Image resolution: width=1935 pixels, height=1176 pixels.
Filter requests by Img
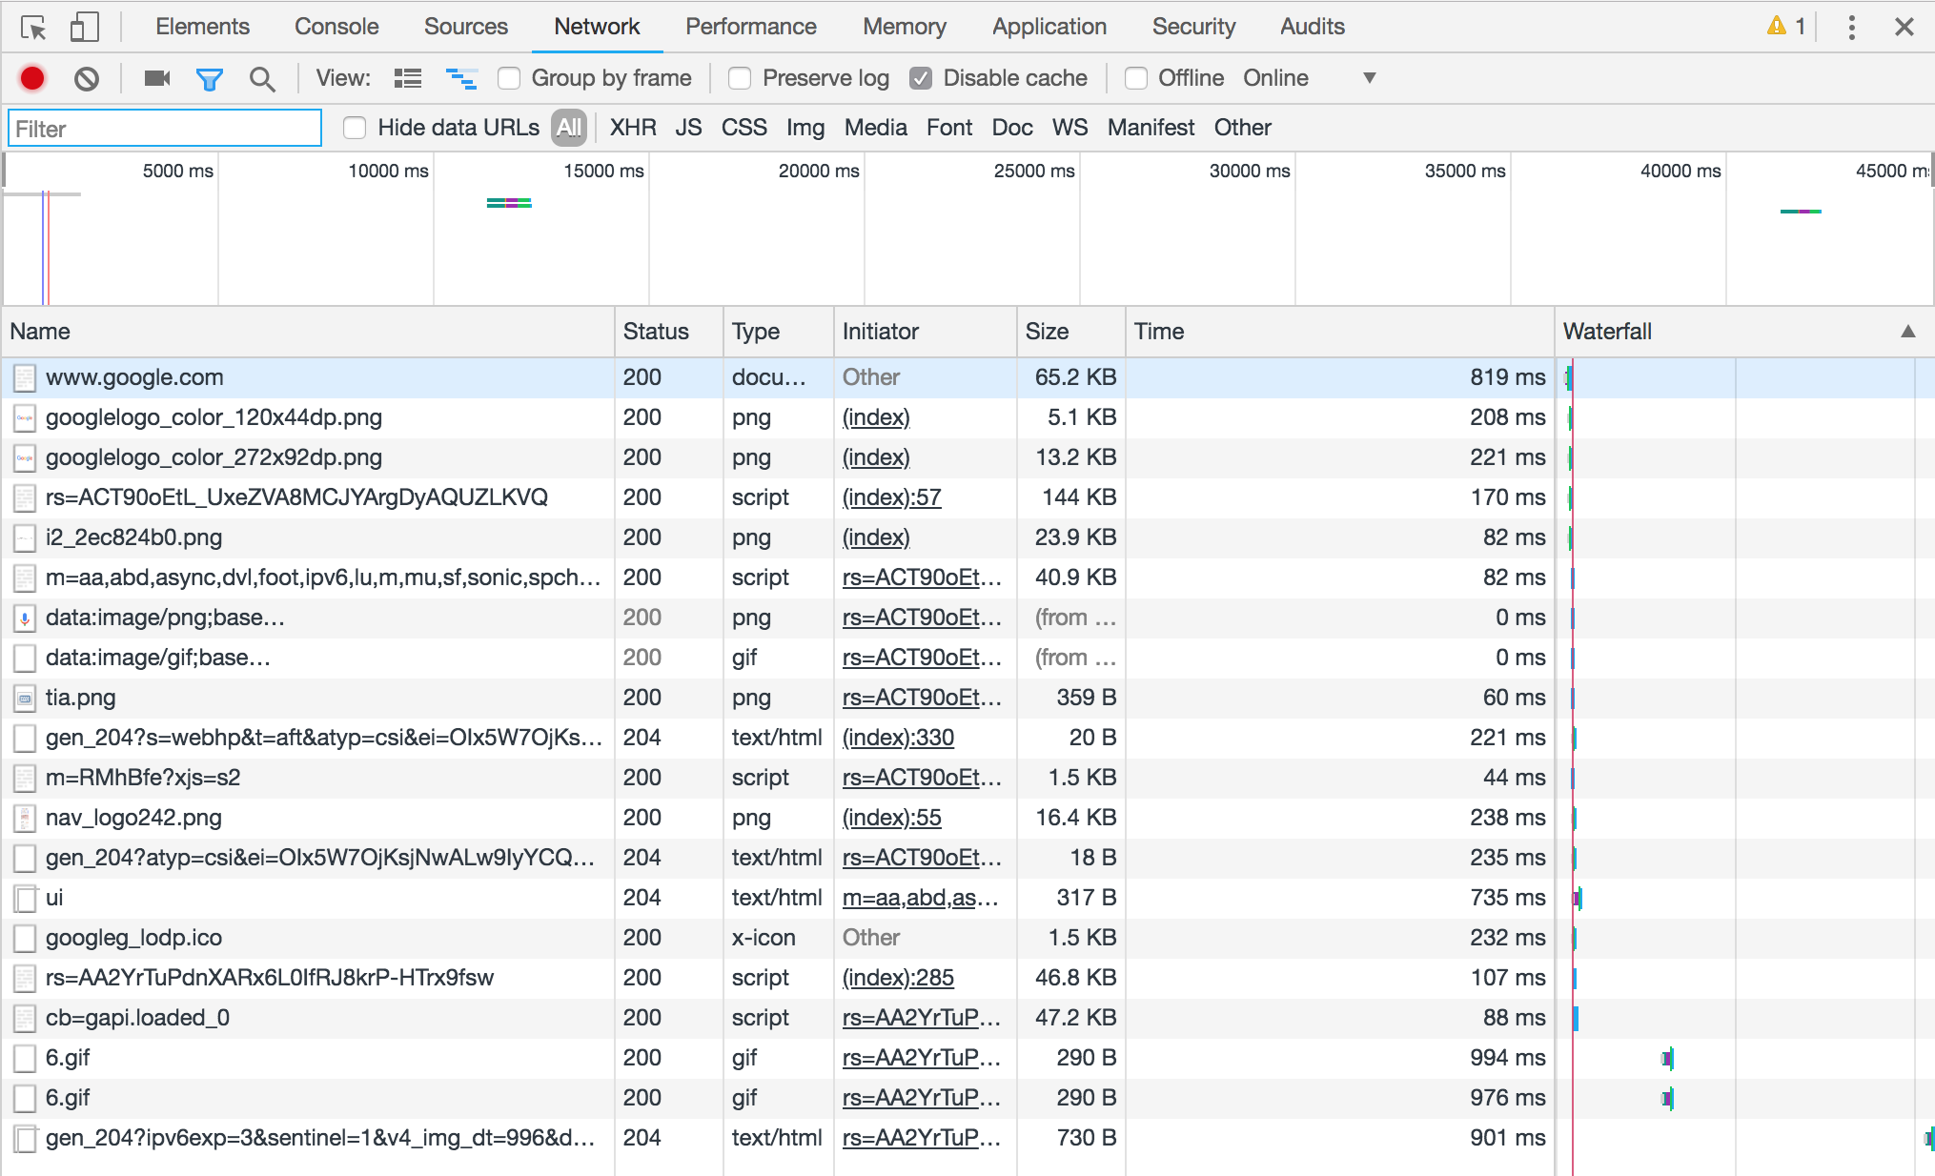coord(805,128)
